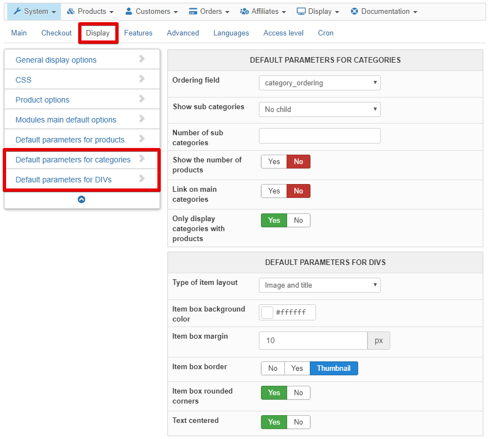Set Link on main categories to Yes

[274, 191]
